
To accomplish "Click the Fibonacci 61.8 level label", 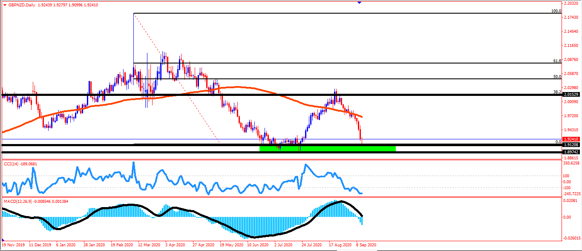I will tap(557, 61).
